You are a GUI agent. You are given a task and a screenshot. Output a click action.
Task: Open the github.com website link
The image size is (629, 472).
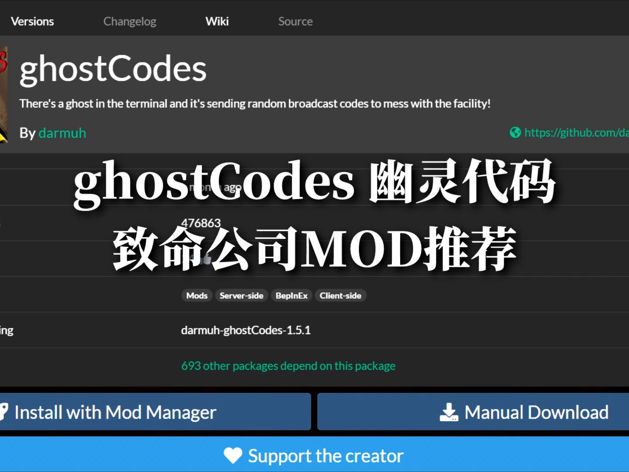click(577, 132)
